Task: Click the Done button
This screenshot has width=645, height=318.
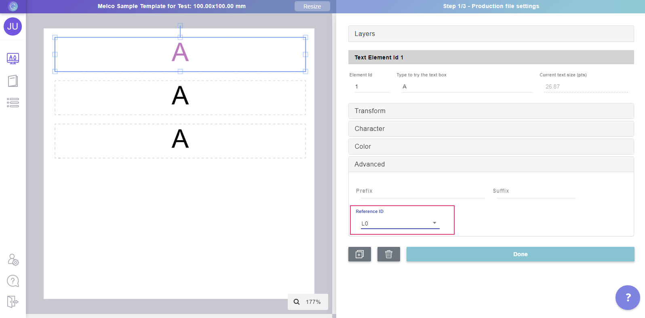Action: (x=520, y=254)
